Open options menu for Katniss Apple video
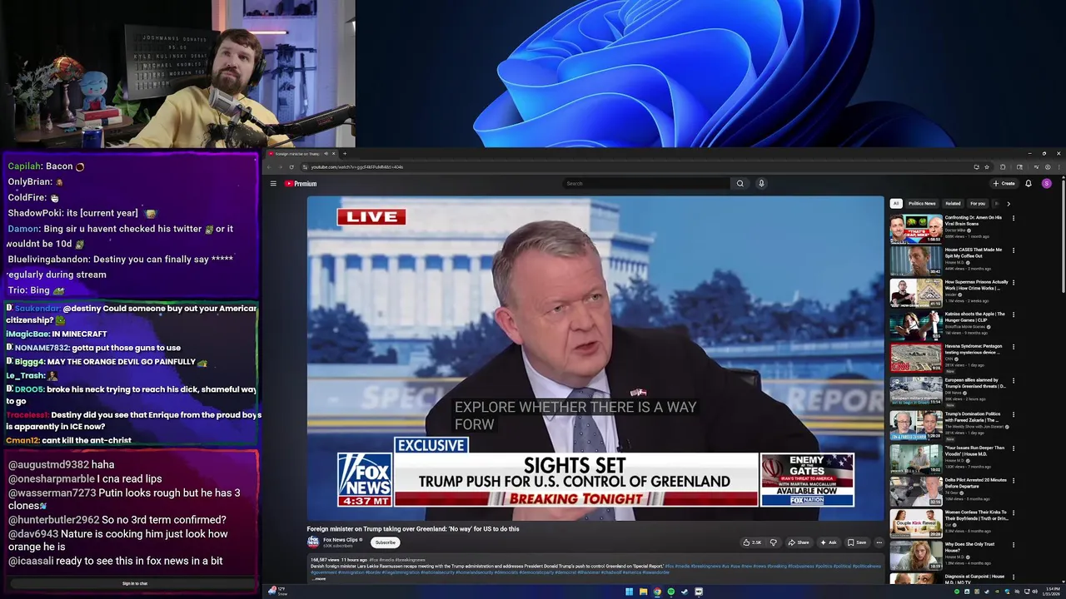The height and width of the screenshot is (599, 1066). [x=1014, y=315]
